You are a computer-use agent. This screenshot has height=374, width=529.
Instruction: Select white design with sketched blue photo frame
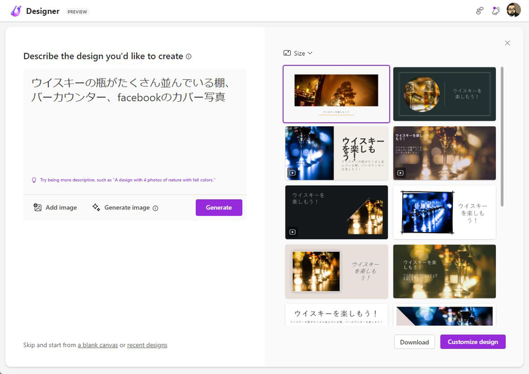(444, 212)
